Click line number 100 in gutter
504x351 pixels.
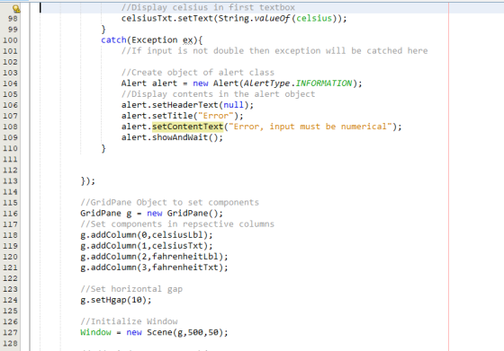tap(10, 40)
